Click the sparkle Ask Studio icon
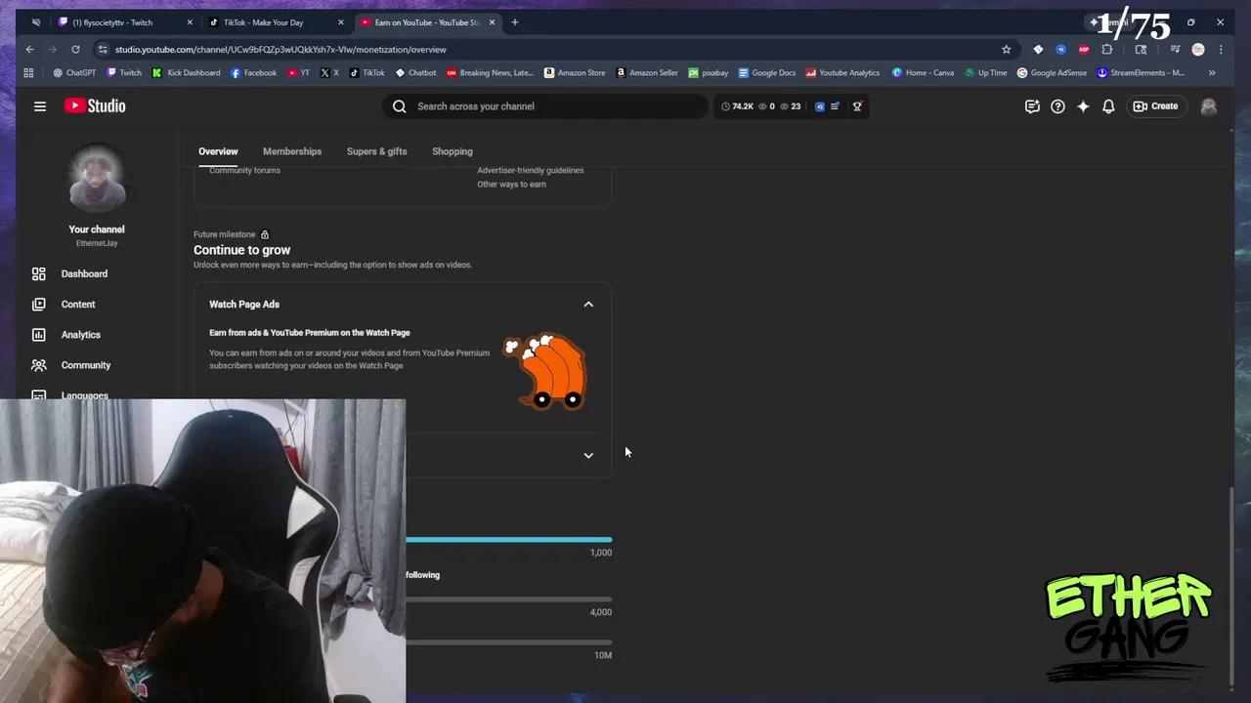 (1083, 106)
